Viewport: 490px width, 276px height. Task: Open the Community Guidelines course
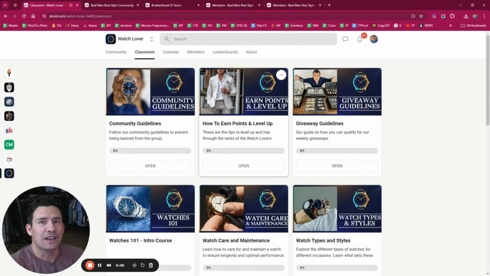click(150, 166)
